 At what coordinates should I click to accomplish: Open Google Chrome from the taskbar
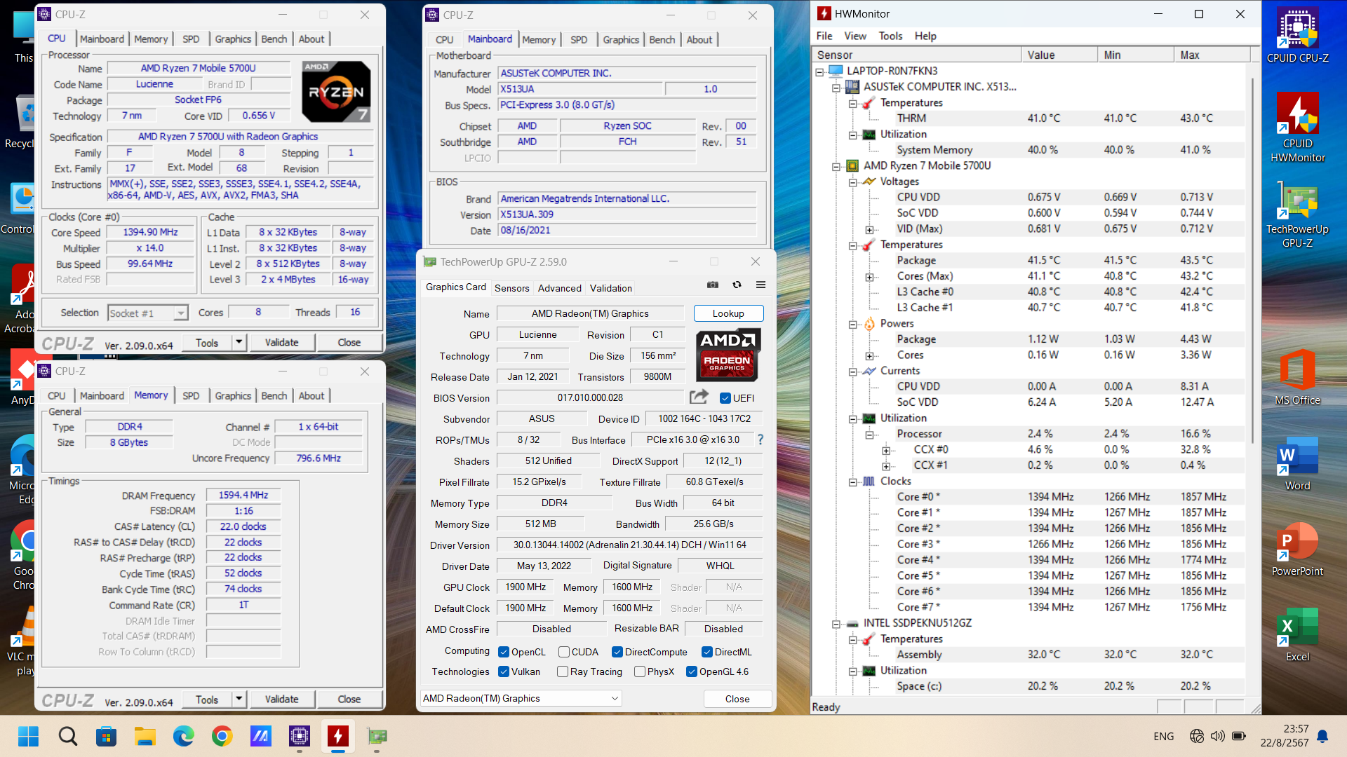tap(222, 736)
